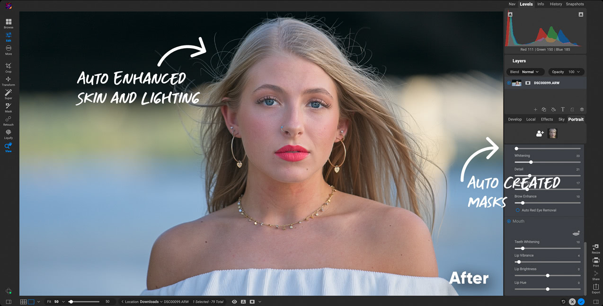Toggle the shadow clipping warning triangle

[510, 14]
